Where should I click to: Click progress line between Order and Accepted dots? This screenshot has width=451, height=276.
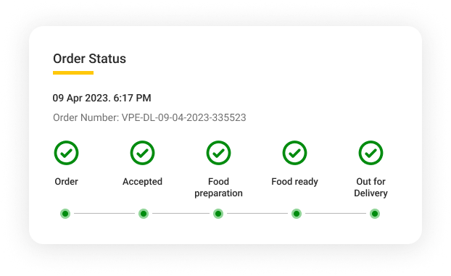104,213
